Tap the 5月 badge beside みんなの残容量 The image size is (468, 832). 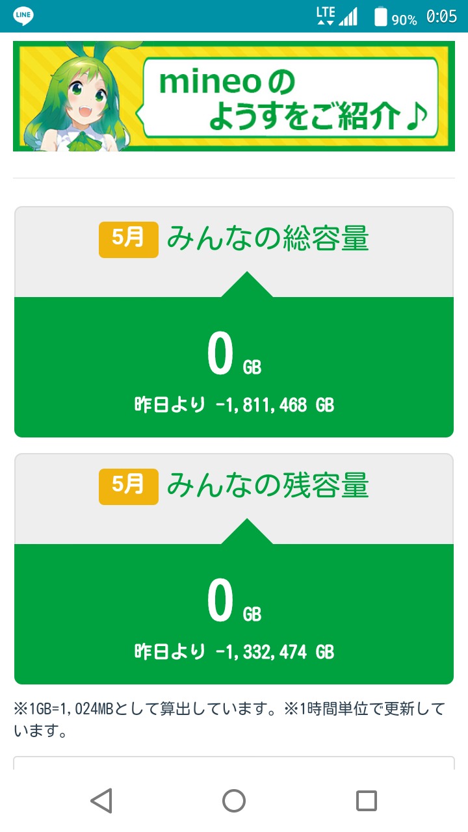(x=128, y=486)
